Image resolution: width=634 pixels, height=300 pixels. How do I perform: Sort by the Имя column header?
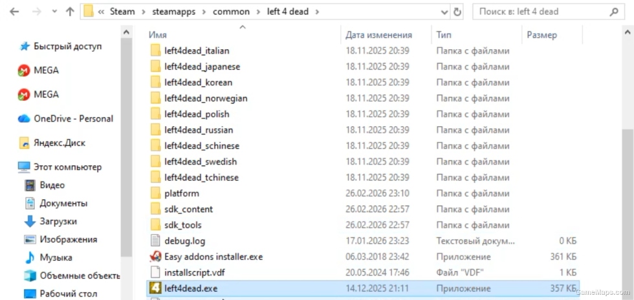[x=158, y=35]
